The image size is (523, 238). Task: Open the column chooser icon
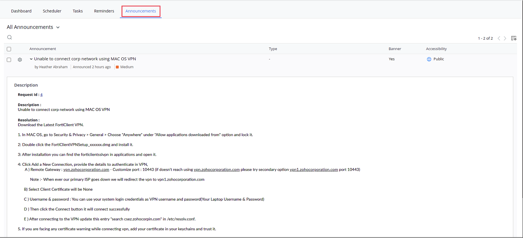(514, 38)
